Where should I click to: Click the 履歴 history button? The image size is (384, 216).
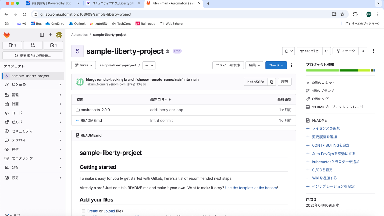285,82
